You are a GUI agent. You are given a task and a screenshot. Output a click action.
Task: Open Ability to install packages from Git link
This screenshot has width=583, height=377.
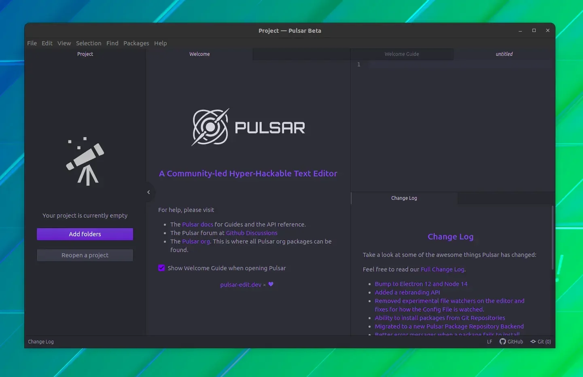tap(440, 318)
